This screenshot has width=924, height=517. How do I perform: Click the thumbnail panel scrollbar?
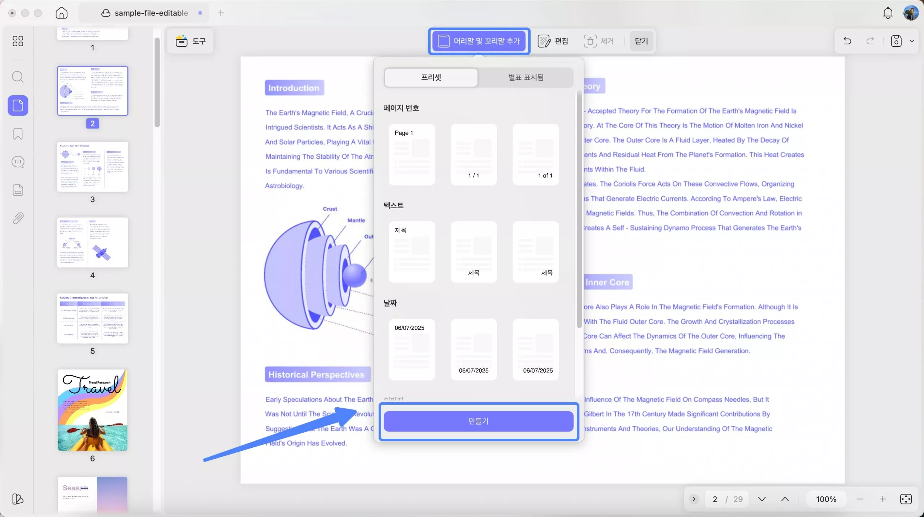click(157, 82)
